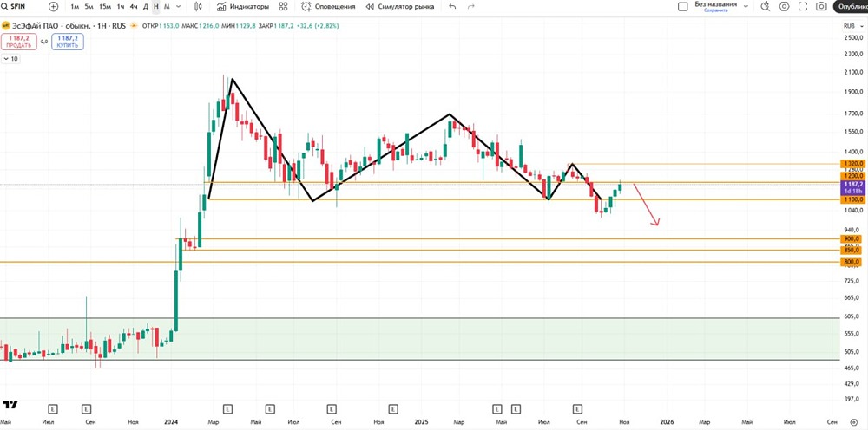The image size is (868, 430).
Task: Open the RUB currency dropdown
Action: pos(852,26)
